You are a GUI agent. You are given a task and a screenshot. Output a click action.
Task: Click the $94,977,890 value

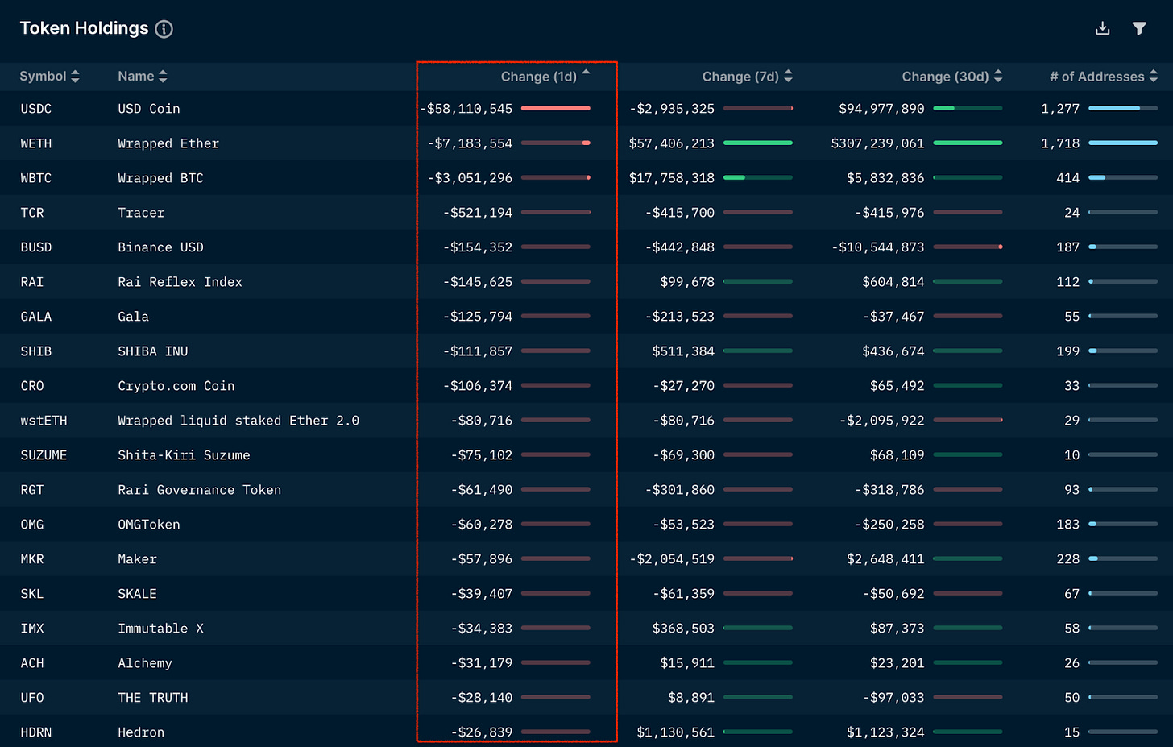point(881,109)
